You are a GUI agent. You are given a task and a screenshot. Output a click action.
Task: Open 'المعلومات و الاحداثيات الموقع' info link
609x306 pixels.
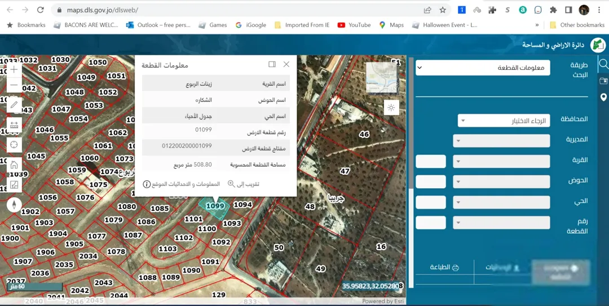[x=182, y=184]
